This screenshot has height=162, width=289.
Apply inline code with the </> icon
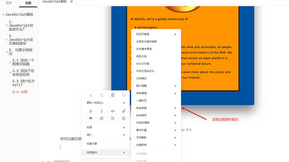tap(113, 111)
